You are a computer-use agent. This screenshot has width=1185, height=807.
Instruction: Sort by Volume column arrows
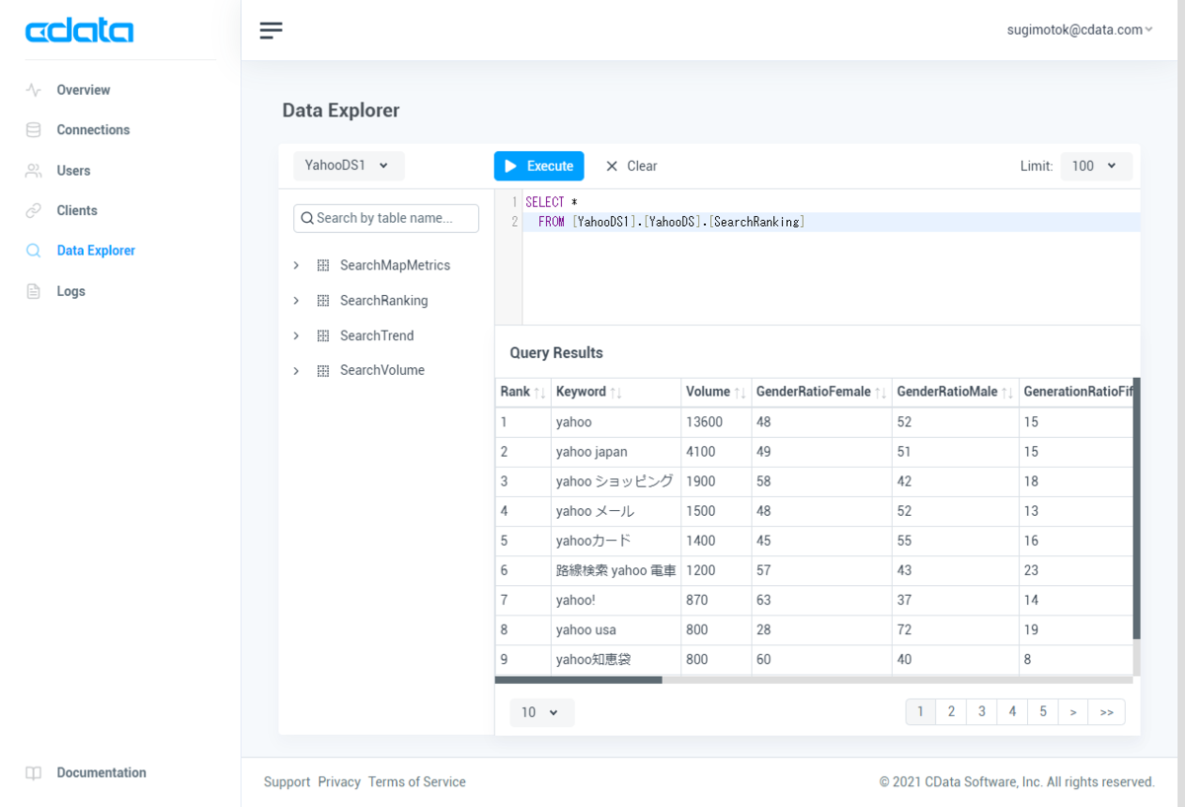click(740, 393)
